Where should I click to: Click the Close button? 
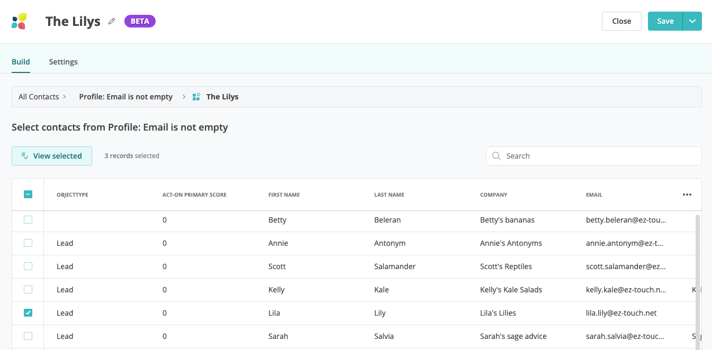click(621, 21)
